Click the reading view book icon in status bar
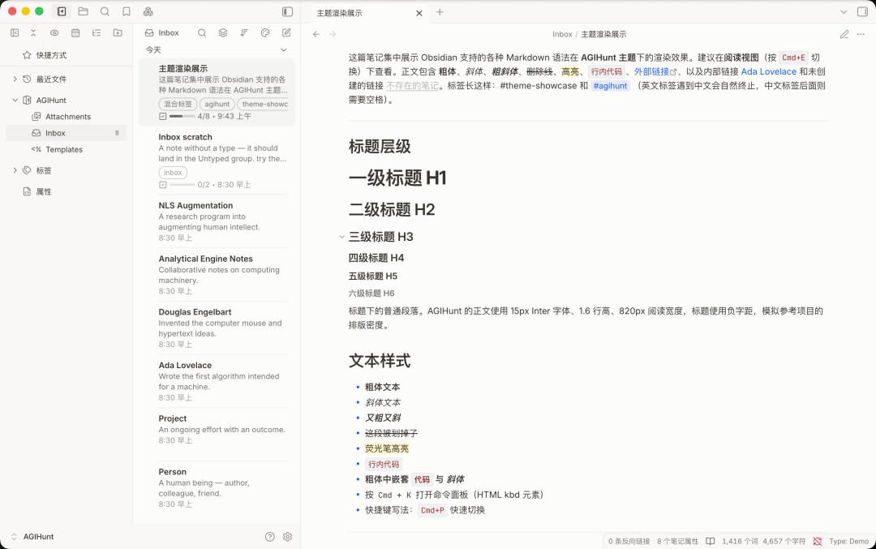Screen dimensions: 876x549 [x=710, y=541]
